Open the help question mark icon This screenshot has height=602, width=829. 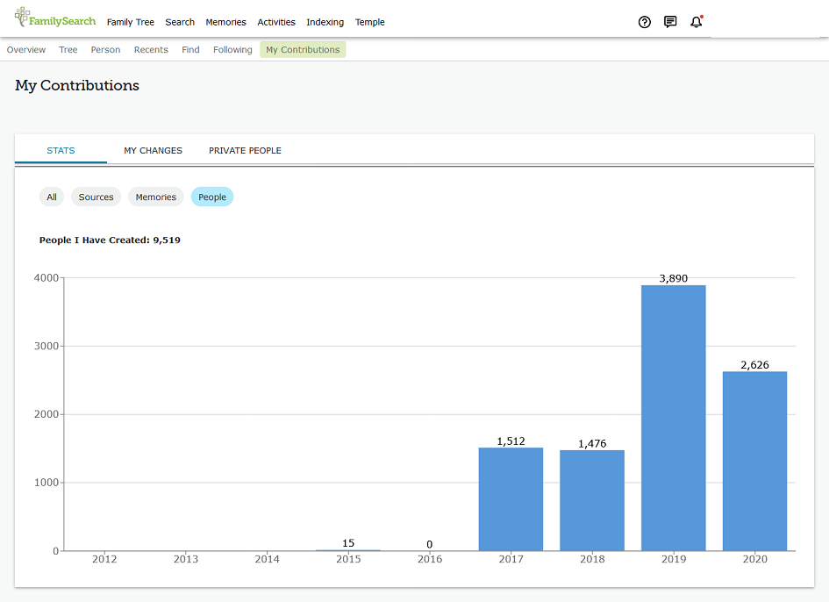tap(644, 22)
